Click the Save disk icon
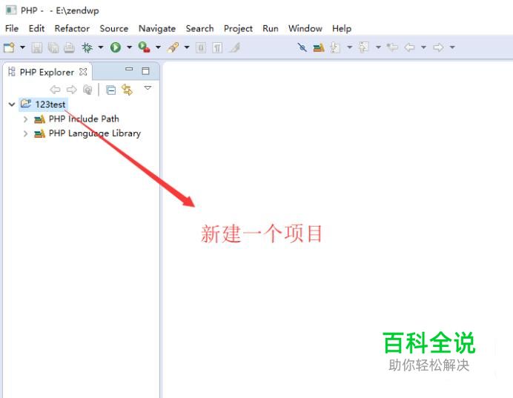Screen dimensions: 513x398 (36, 47)
